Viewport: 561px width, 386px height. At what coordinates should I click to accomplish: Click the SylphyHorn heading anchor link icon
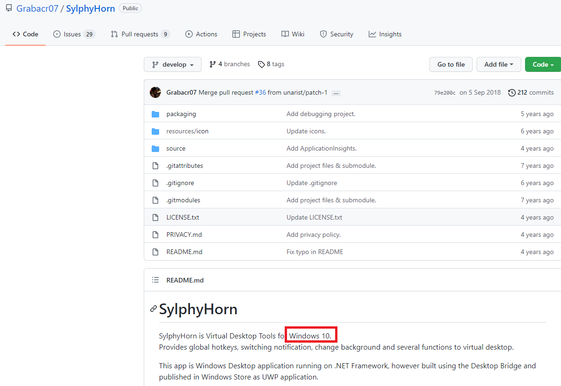point(153,309)
